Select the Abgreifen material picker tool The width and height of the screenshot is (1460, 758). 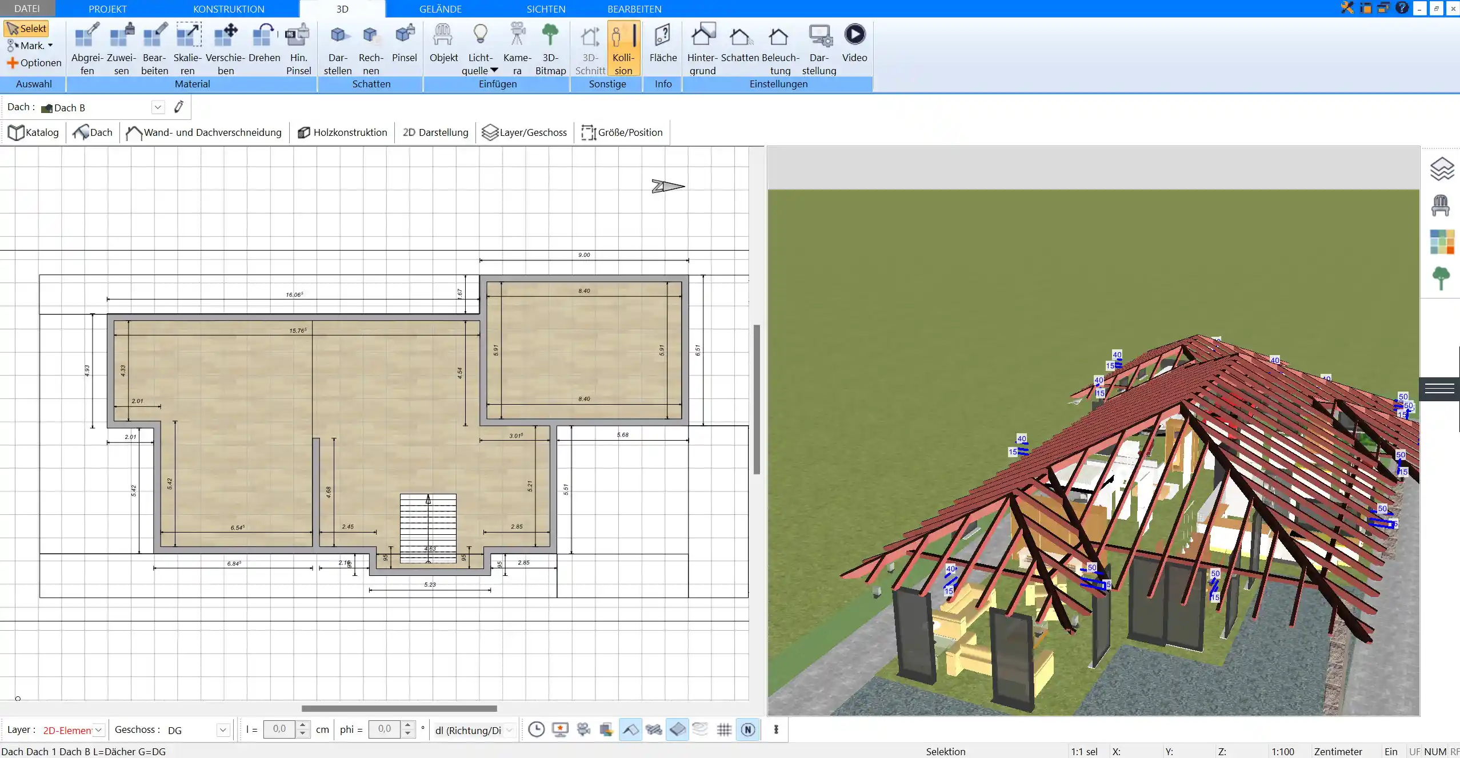pyautogui.click(x=87, y=49)
